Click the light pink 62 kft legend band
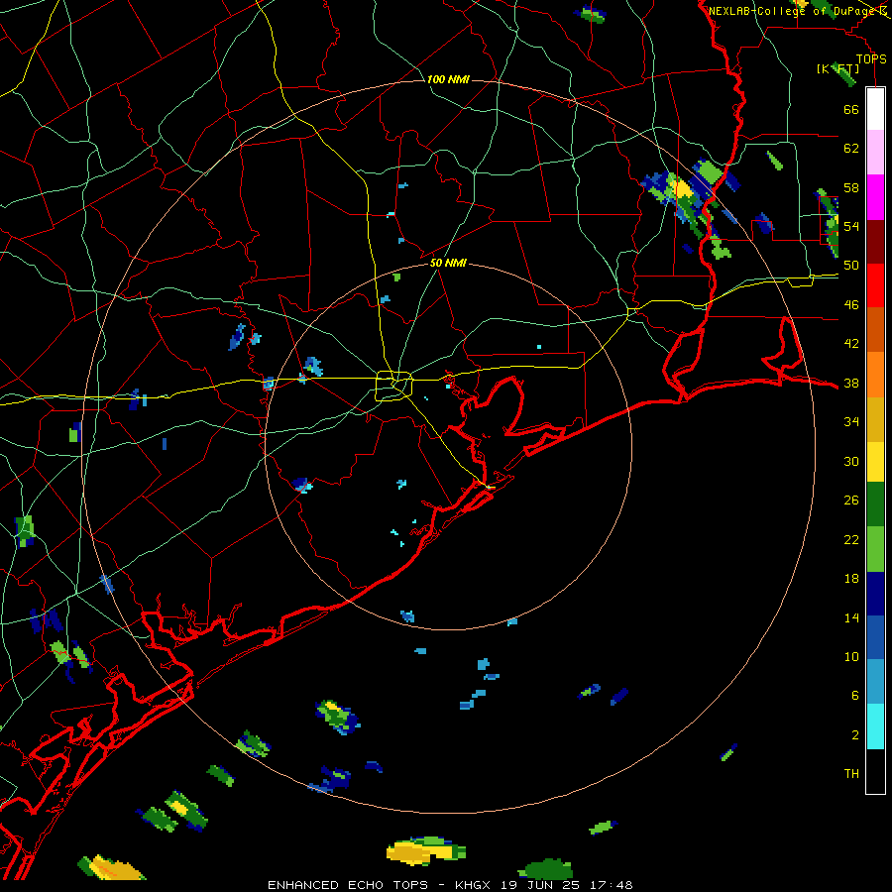The image size is (892, 892). tap(875, 152)
